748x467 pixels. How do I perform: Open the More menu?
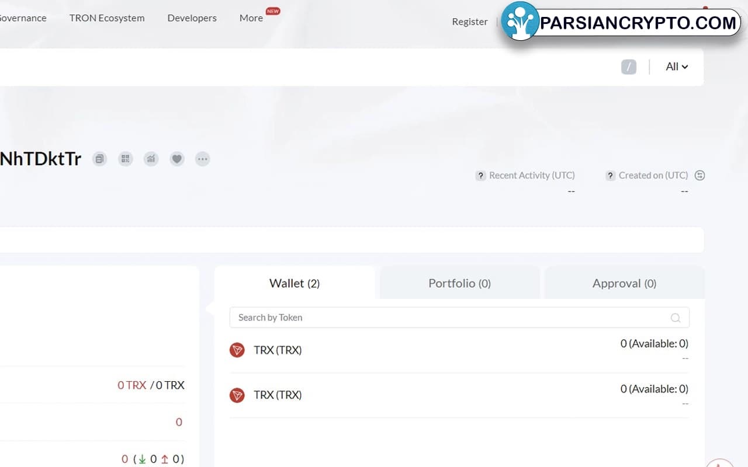[251, 18]
